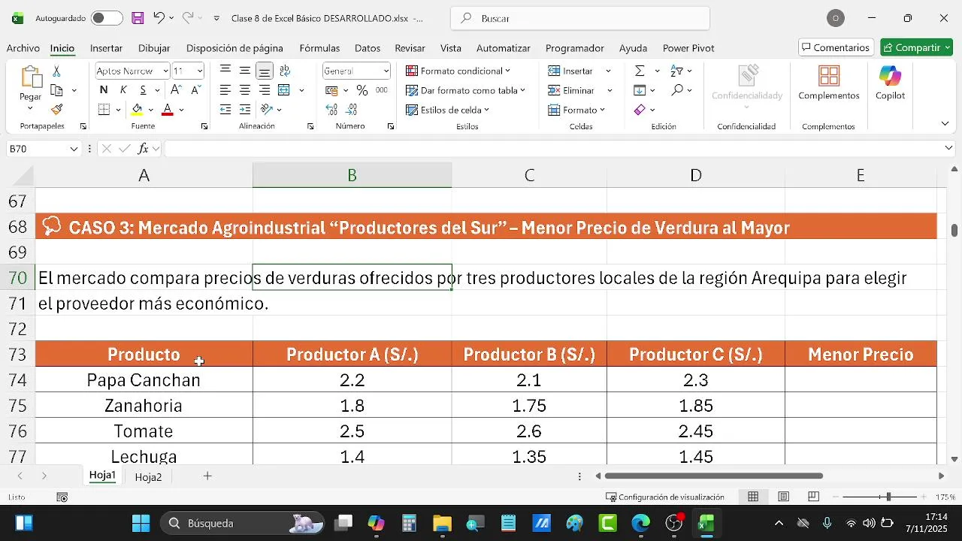
Task: Decrease indent in Alineación group
Action: 225,110
